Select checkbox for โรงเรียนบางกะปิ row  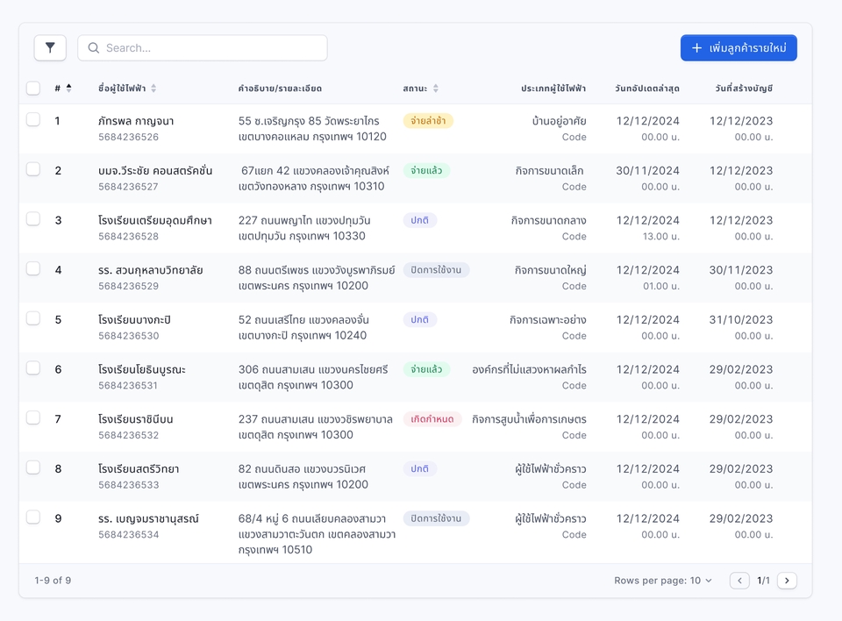pos(33,318)
